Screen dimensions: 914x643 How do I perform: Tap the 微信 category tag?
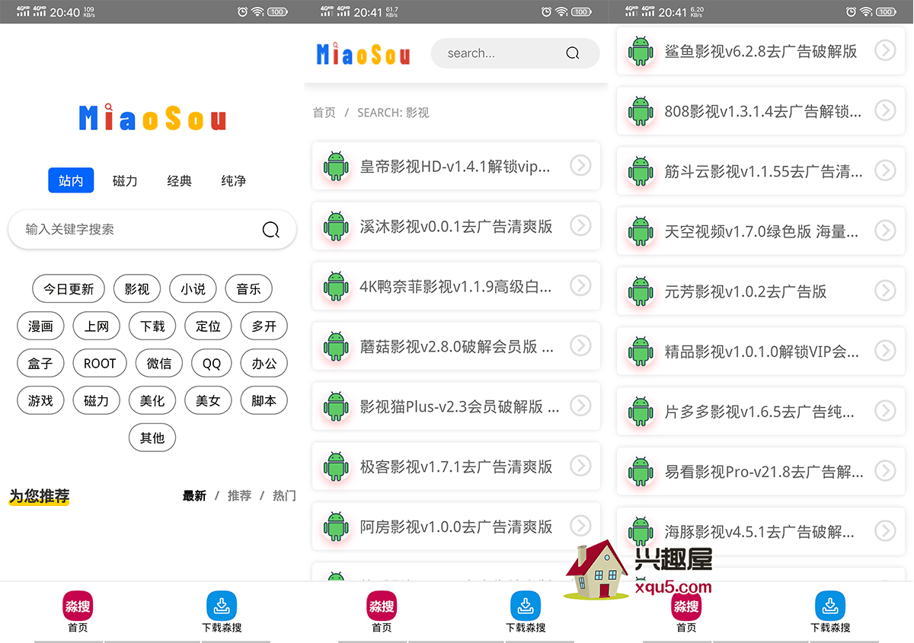pos(159,364)
